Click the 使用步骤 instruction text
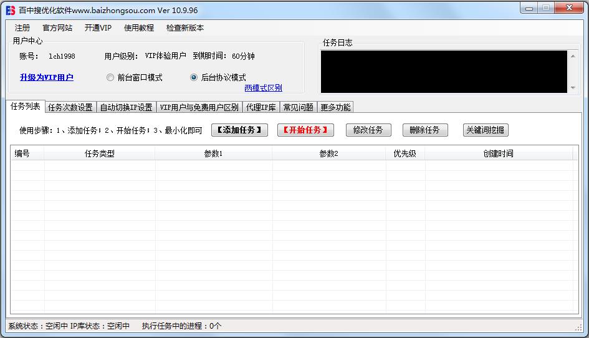 111,130
